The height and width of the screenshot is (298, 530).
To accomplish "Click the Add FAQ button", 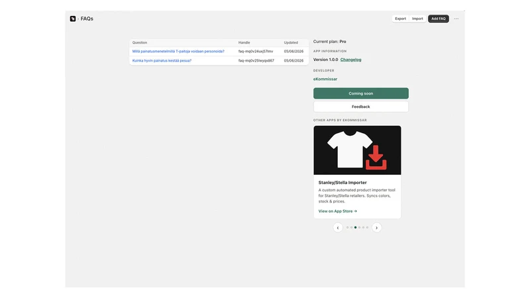I will [439, 19].
